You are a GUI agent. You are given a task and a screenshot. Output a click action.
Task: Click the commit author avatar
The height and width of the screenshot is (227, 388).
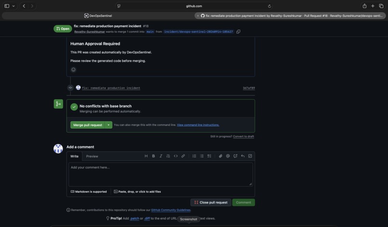[78, 88]
